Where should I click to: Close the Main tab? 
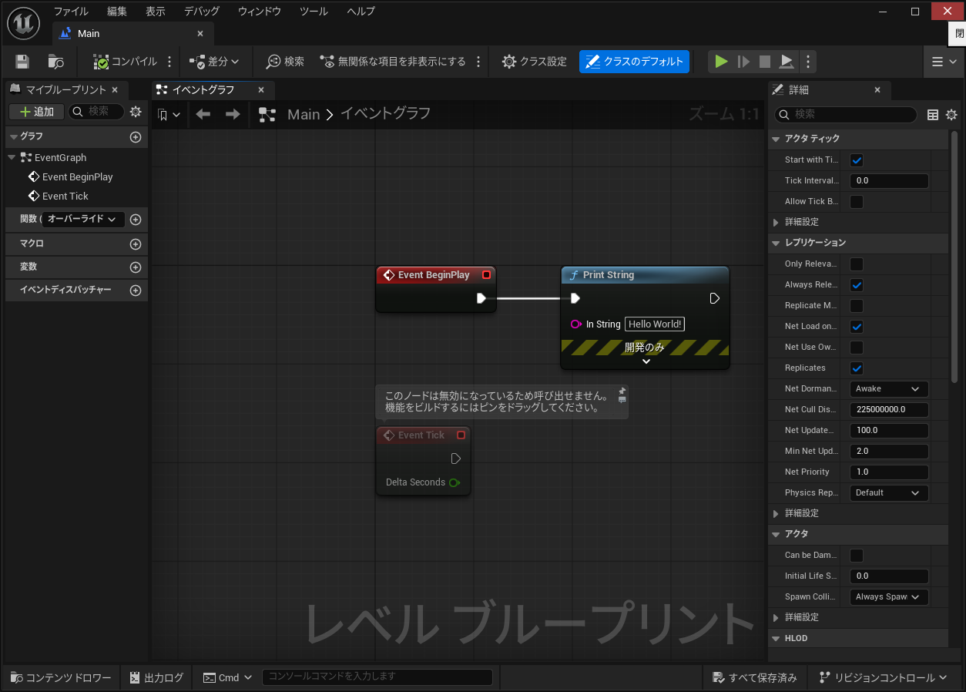pos(200,34)
